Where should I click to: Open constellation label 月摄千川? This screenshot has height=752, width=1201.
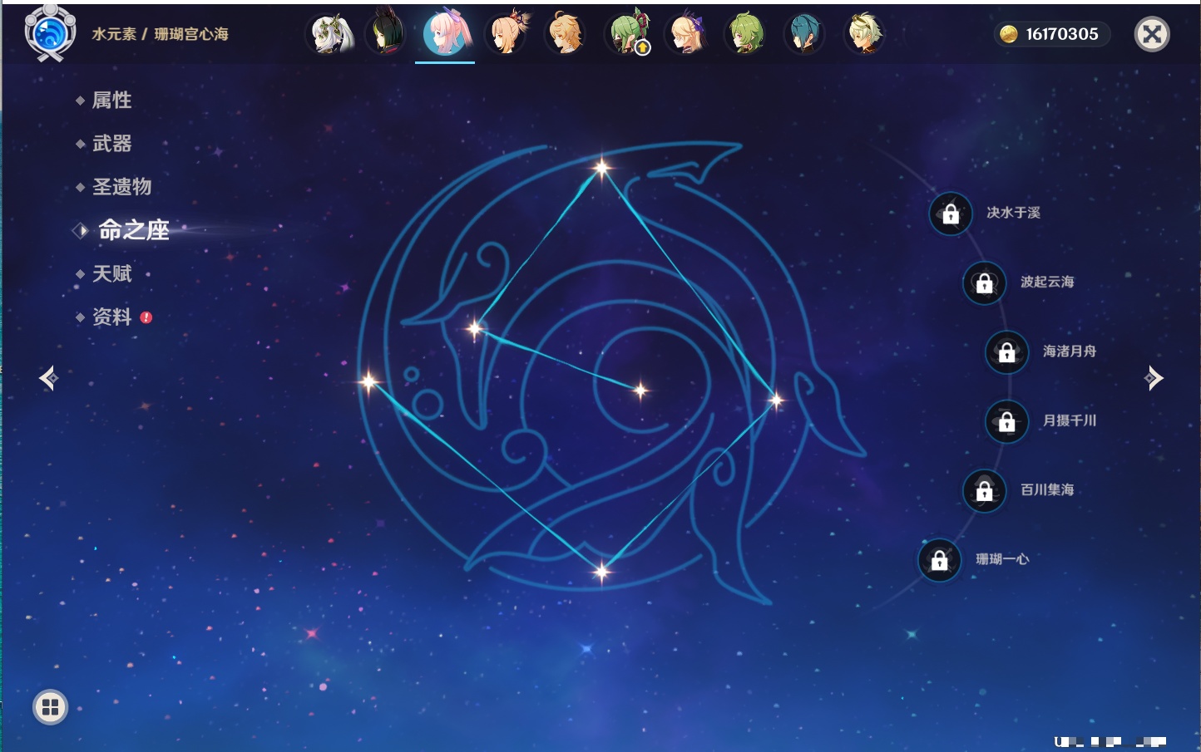point(1070,420)
